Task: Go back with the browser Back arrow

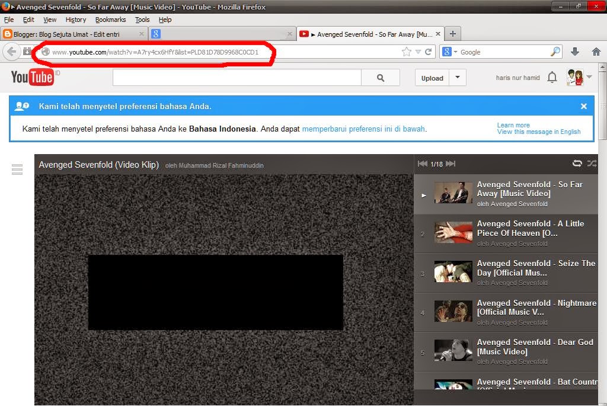Action: click(12, 52)
